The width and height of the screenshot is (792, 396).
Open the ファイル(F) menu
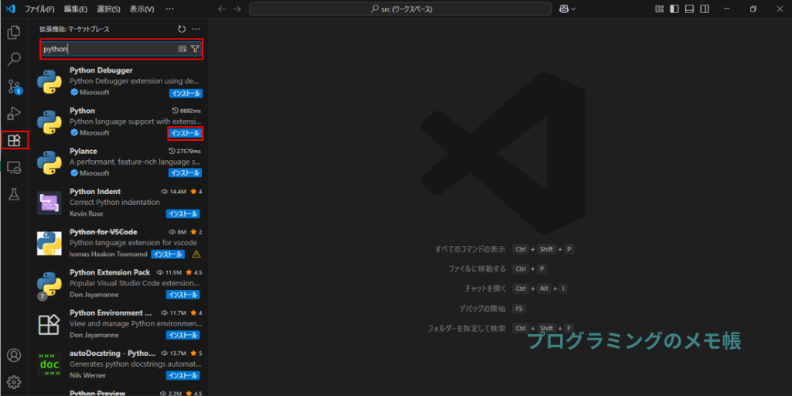tap(40, 9)
